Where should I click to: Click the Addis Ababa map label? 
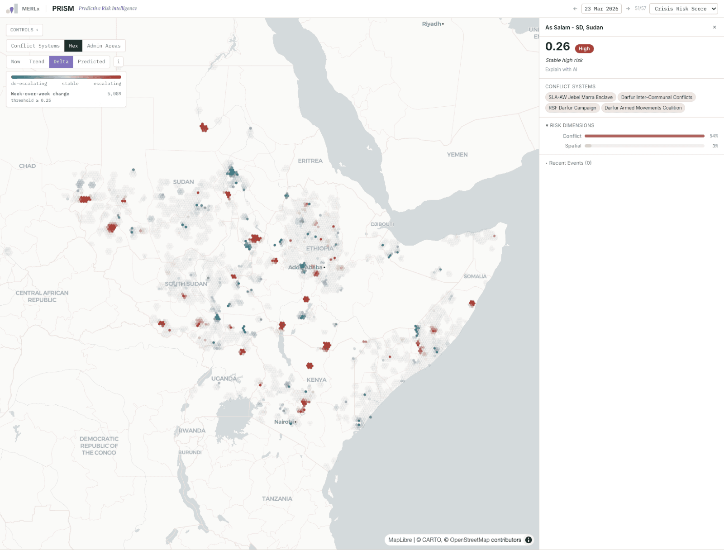(x=305, y=267)
